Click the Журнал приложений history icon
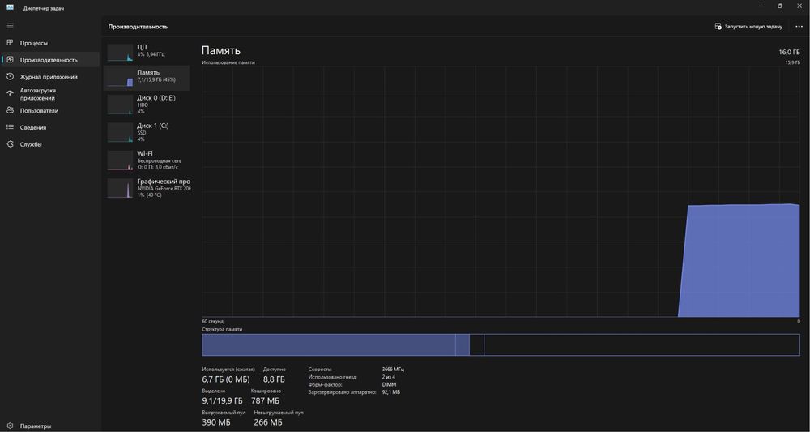Image resolution: width=810 pixels, height=432 pixels. [x=10, y=76]
